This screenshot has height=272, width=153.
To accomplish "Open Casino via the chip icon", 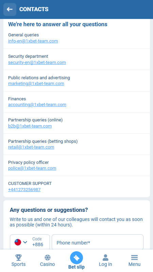I will (47, 258).
